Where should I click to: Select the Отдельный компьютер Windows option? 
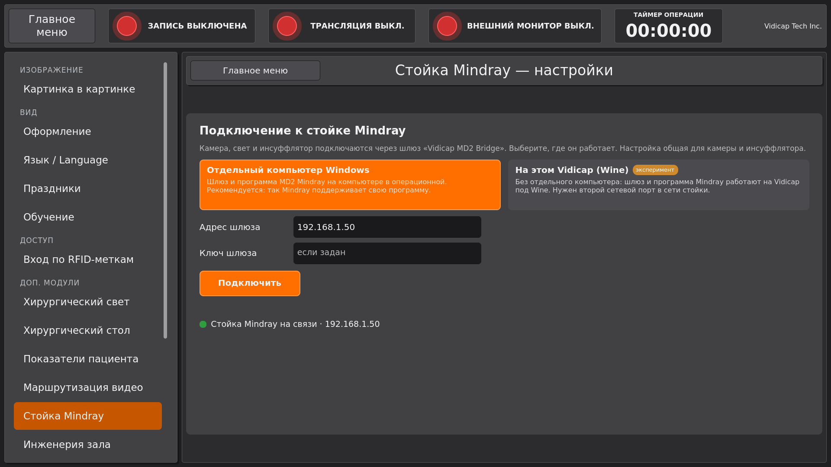point(350,185)
